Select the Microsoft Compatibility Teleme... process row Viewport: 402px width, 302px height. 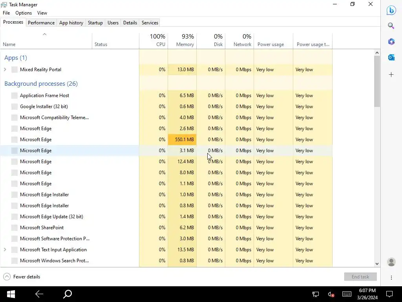tap(166, 118)
